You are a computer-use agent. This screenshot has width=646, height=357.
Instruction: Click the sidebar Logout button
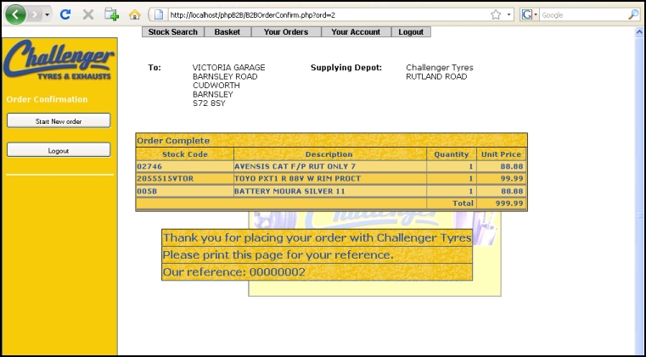tap(59, 150)
